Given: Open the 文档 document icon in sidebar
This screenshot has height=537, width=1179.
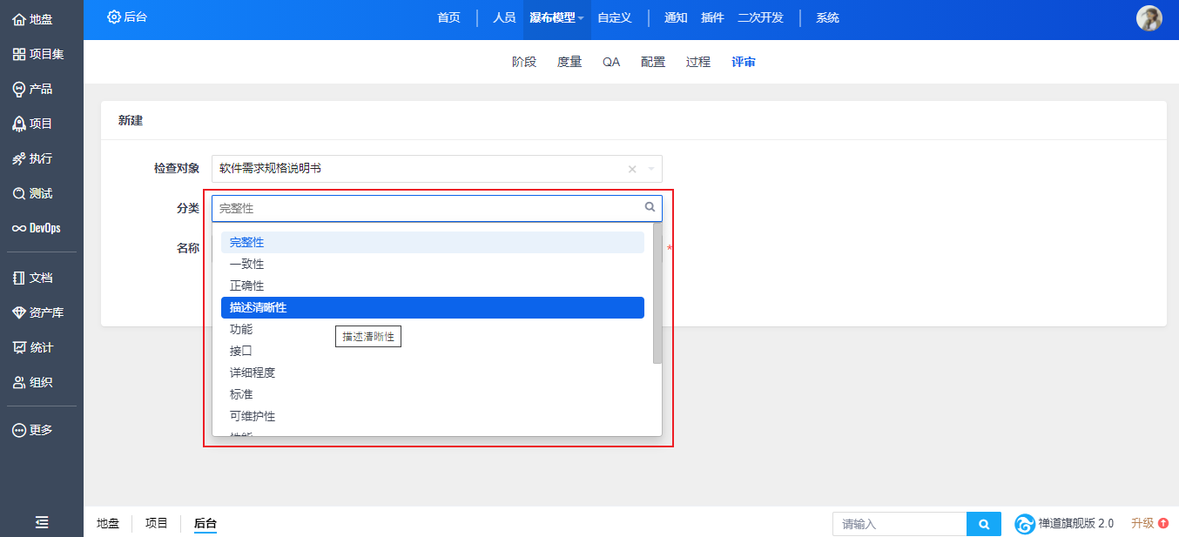Looking at the screenshot, I should [x=19, y=278].
